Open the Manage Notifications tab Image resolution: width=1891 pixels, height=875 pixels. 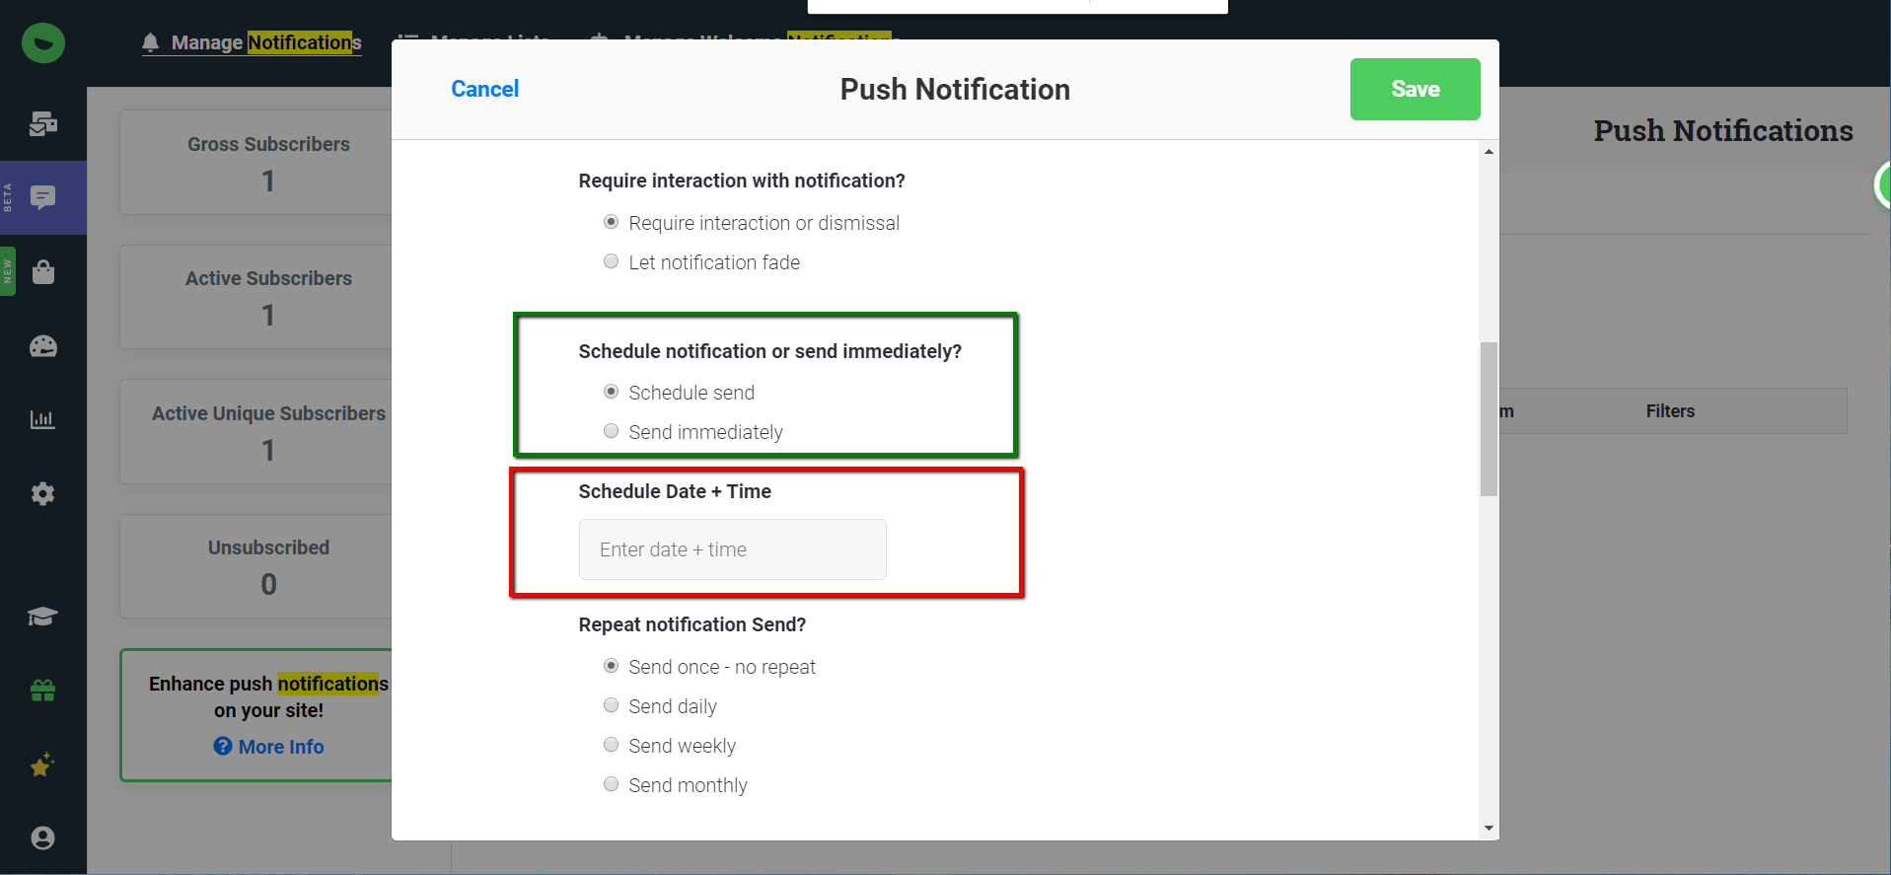pos(252,42)
